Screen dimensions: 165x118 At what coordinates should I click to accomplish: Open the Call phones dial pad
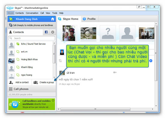(31, 89)
